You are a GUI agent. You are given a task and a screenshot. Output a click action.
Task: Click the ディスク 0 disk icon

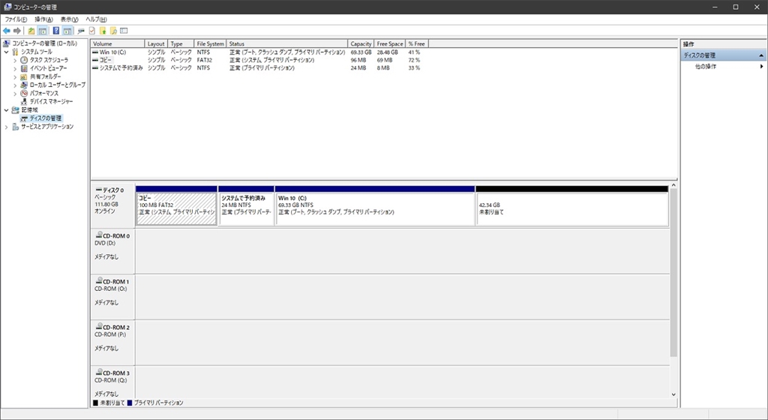pyautogui.click(x=98, y=190)
